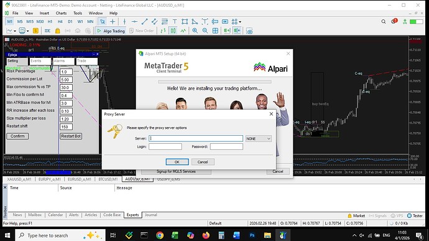Click the yellow dollar symbols icon
Viewport: 429px width, 241px height.
[35, 31]
